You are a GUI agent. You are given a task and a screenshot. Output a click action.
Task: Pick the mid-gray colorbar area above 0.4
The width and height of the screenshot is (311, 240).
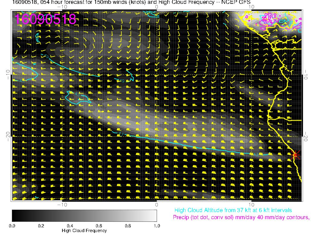pos(70,215)
